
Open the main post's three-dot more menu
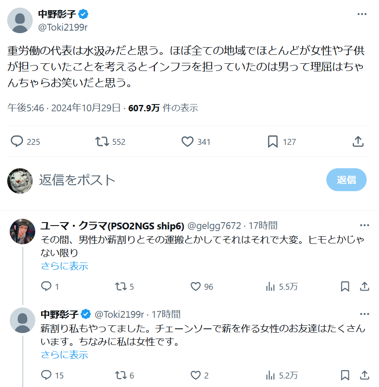[x=362, y=14]
